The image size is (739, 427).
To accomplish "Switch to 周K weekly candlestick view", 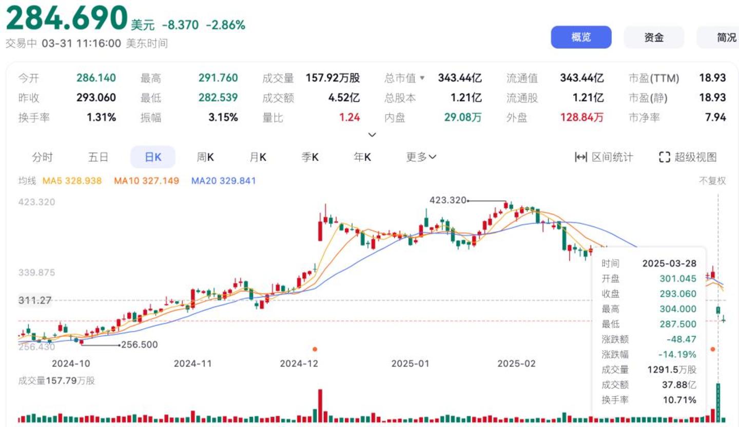I will (205, 157).
